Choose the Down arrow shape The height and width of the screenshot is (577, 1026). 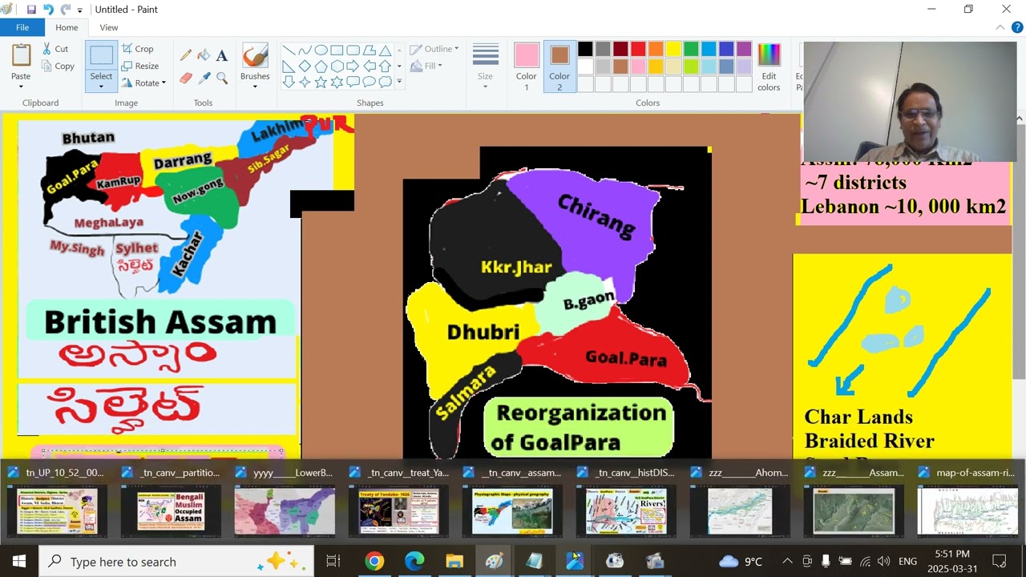coord(289,82)
